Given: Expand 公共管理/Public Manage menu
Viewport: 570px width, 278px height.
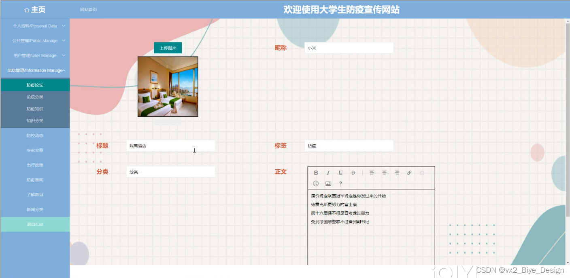Looking at the screenshot, I should 35,41.
